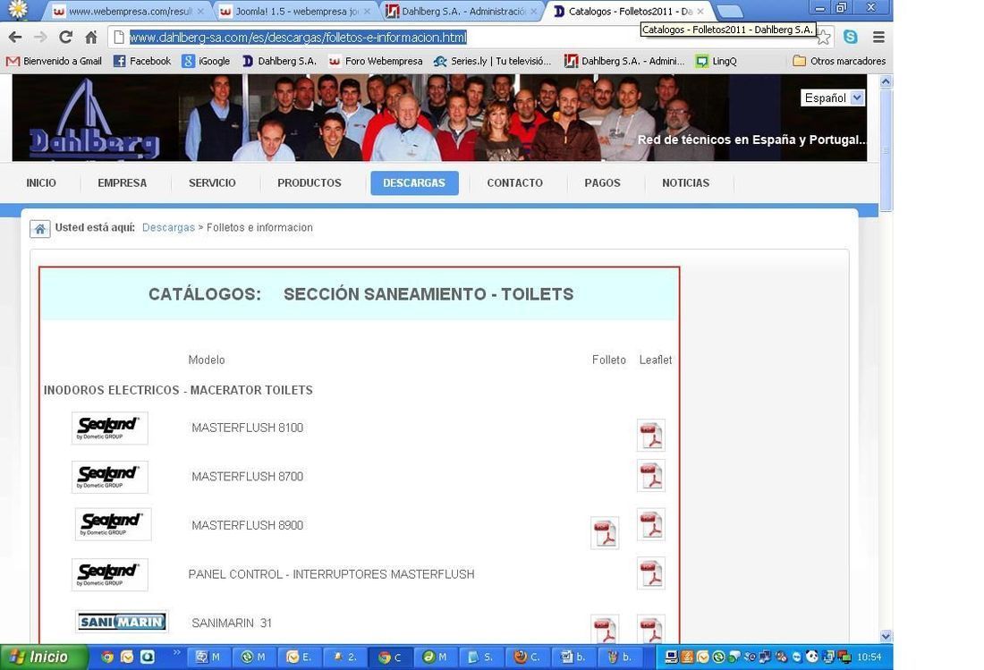This screenshot has height=670, width=984.
Task: Click the SaniMarin brand logo
Action: [122, 622]
